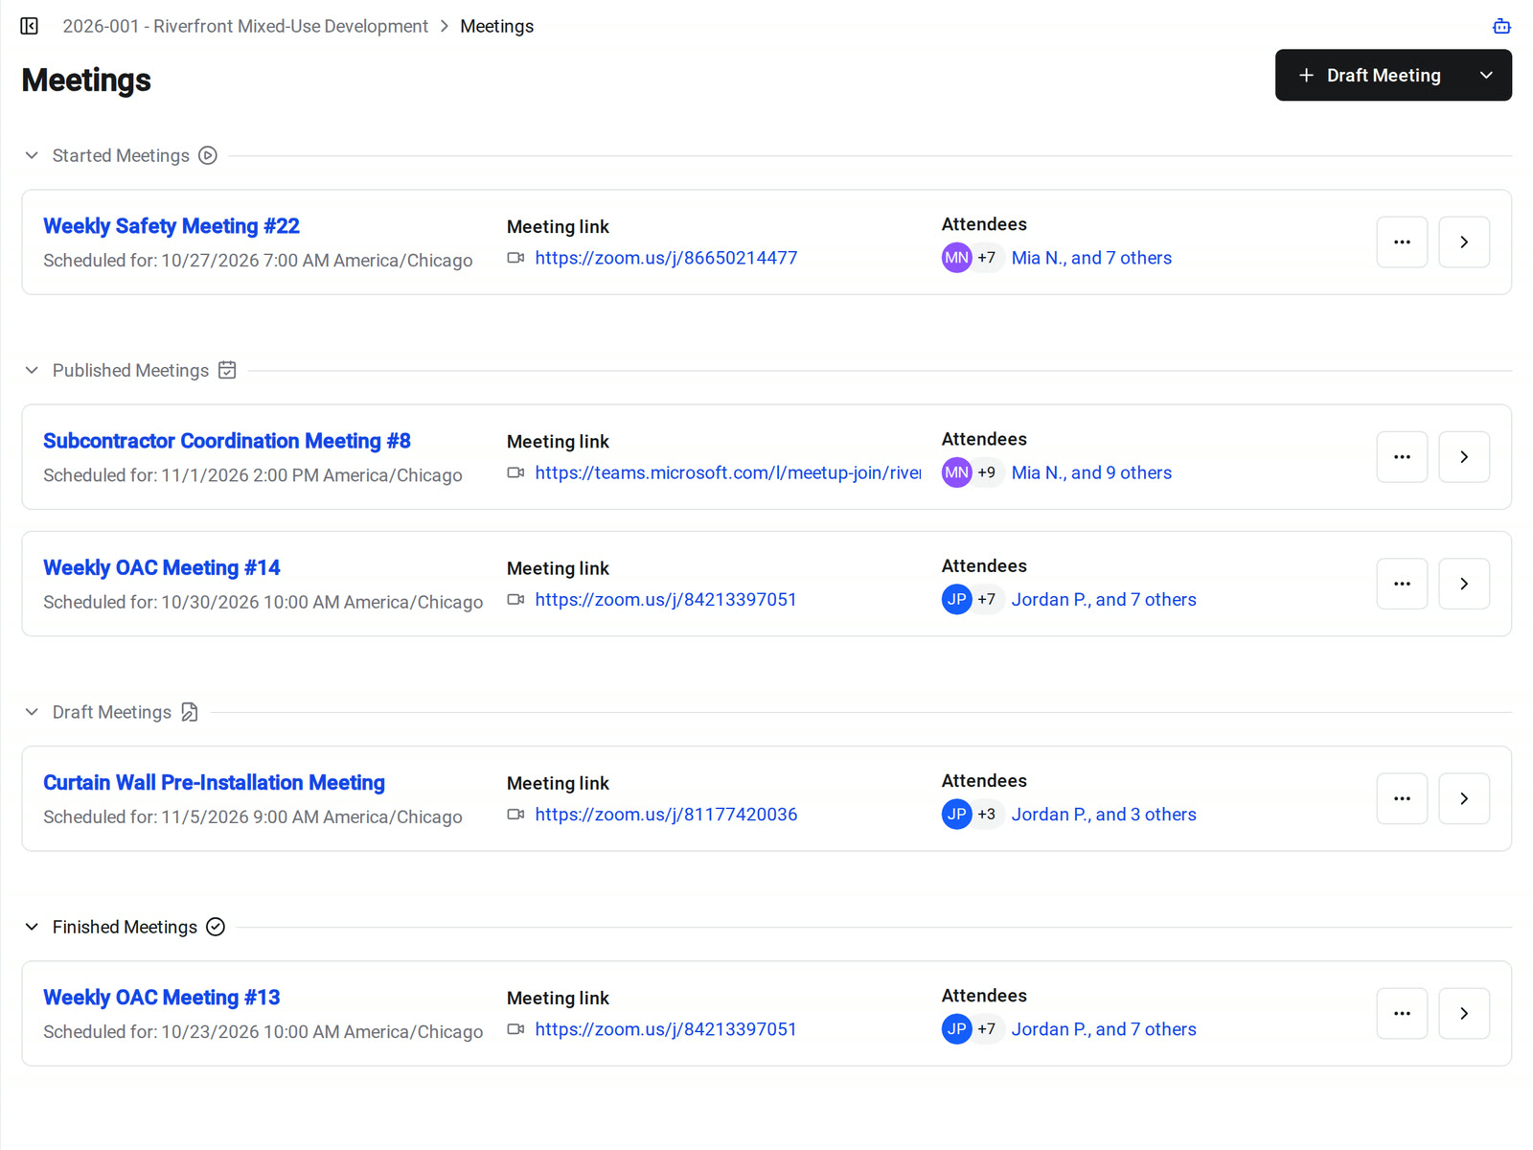Go to Riverfront Mixed-Use Development breadcrumb

click(245, 26)
